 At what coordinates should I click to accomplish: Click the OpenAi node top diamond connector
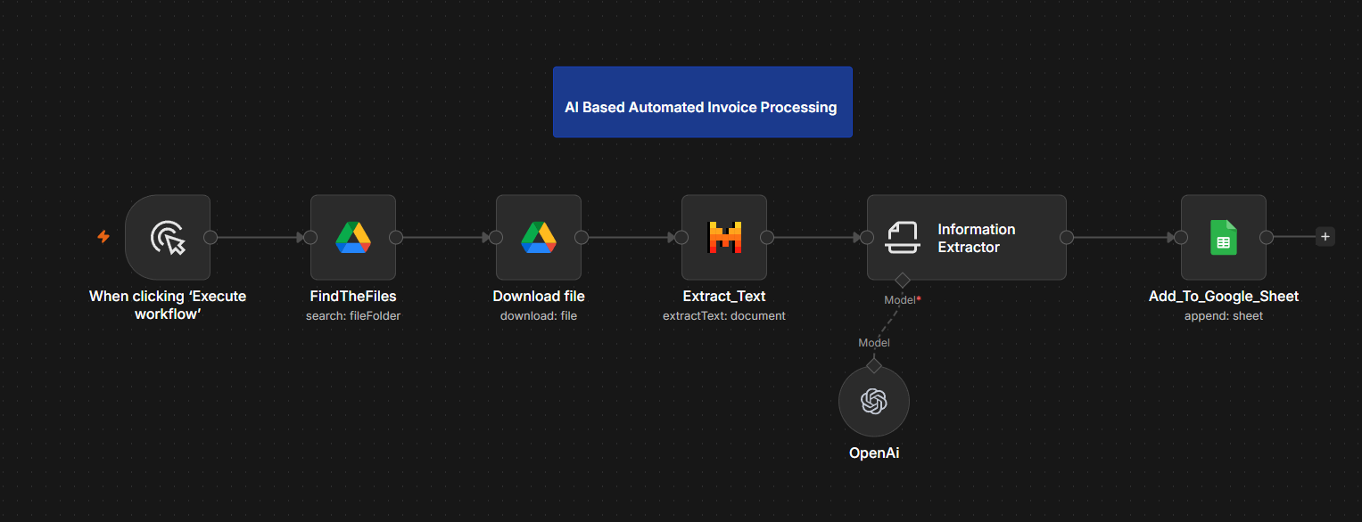click(874, 365)
